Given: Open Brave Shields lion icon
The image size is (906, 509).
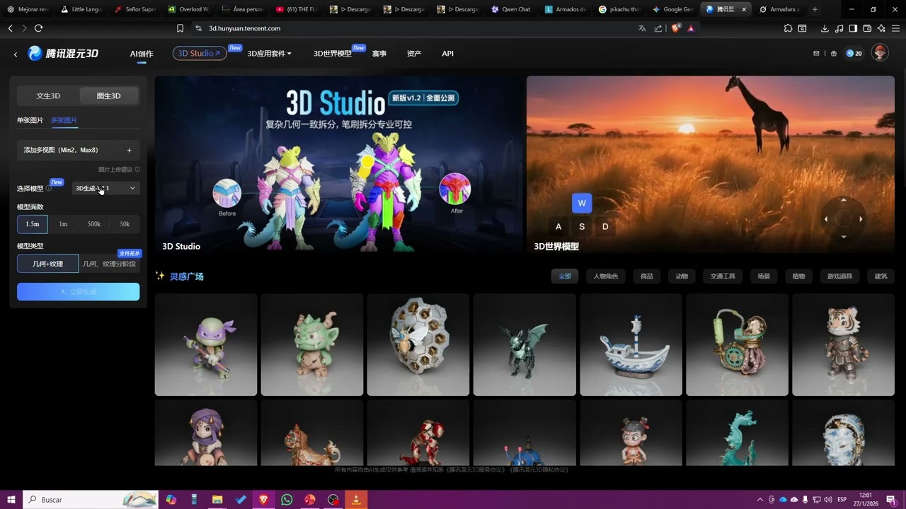Looking at the screenshot, I should (675, 28).
